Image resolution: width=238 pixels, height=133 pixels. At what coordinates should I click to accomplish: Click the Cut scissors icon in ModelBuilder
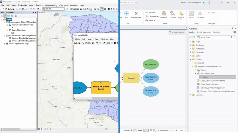(x=83, y=43)
